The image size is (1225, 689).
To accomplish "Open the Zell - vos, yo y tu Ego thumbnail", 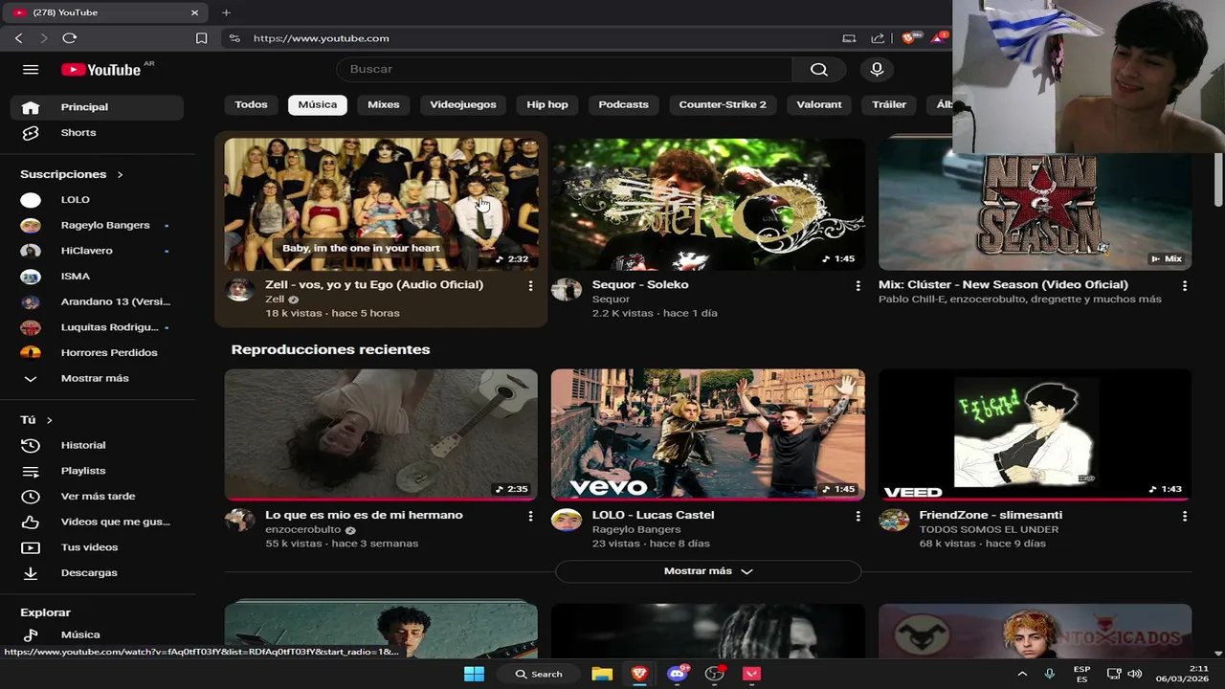I will point(381,204).
